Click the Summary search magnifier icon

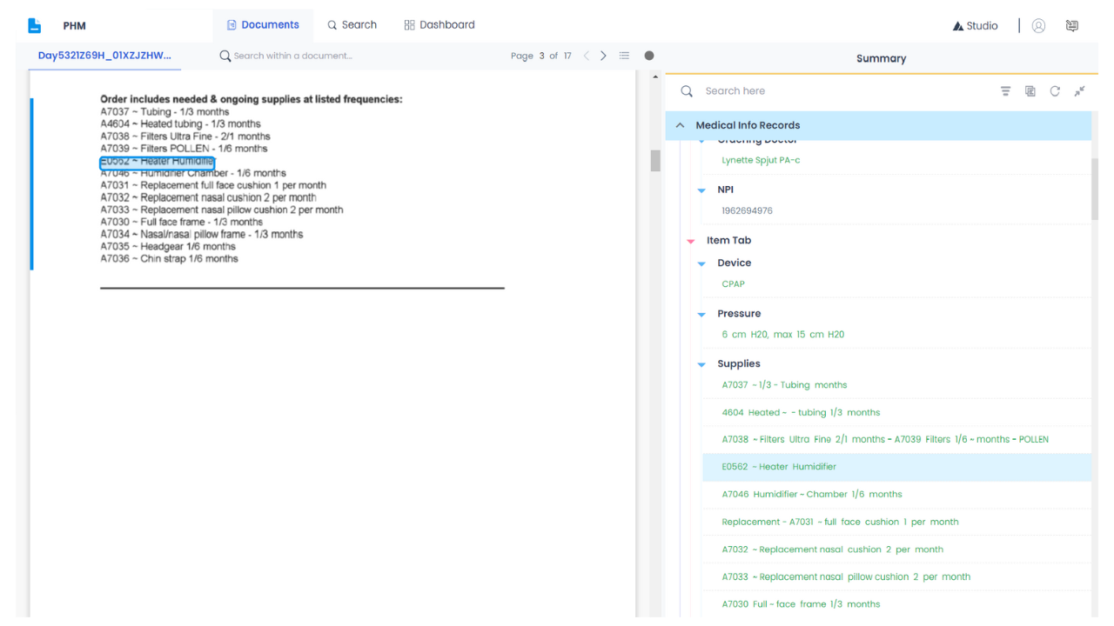click(687, 91)
